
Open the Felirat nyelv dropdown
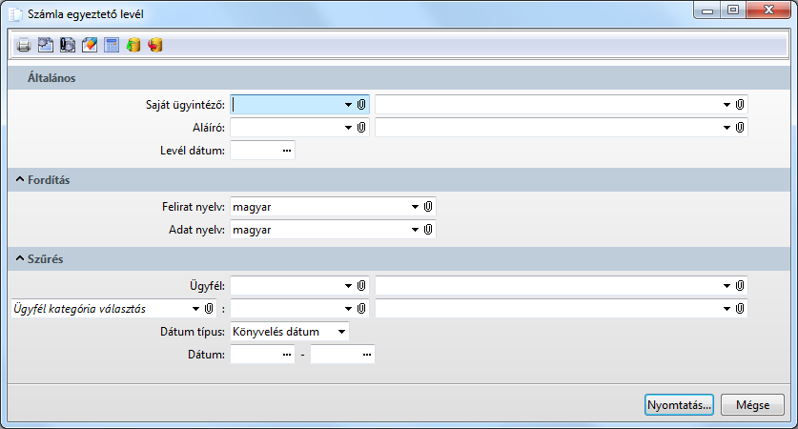point(415,206)
